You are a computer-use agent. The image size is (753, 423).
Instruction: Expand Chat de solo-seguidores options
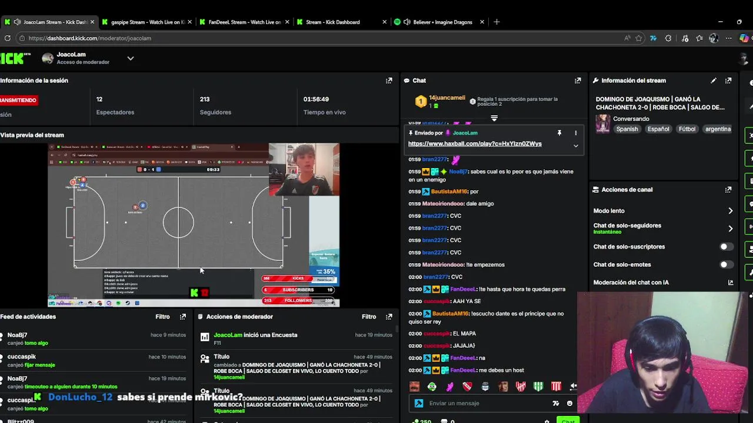(x=731, y=229)
